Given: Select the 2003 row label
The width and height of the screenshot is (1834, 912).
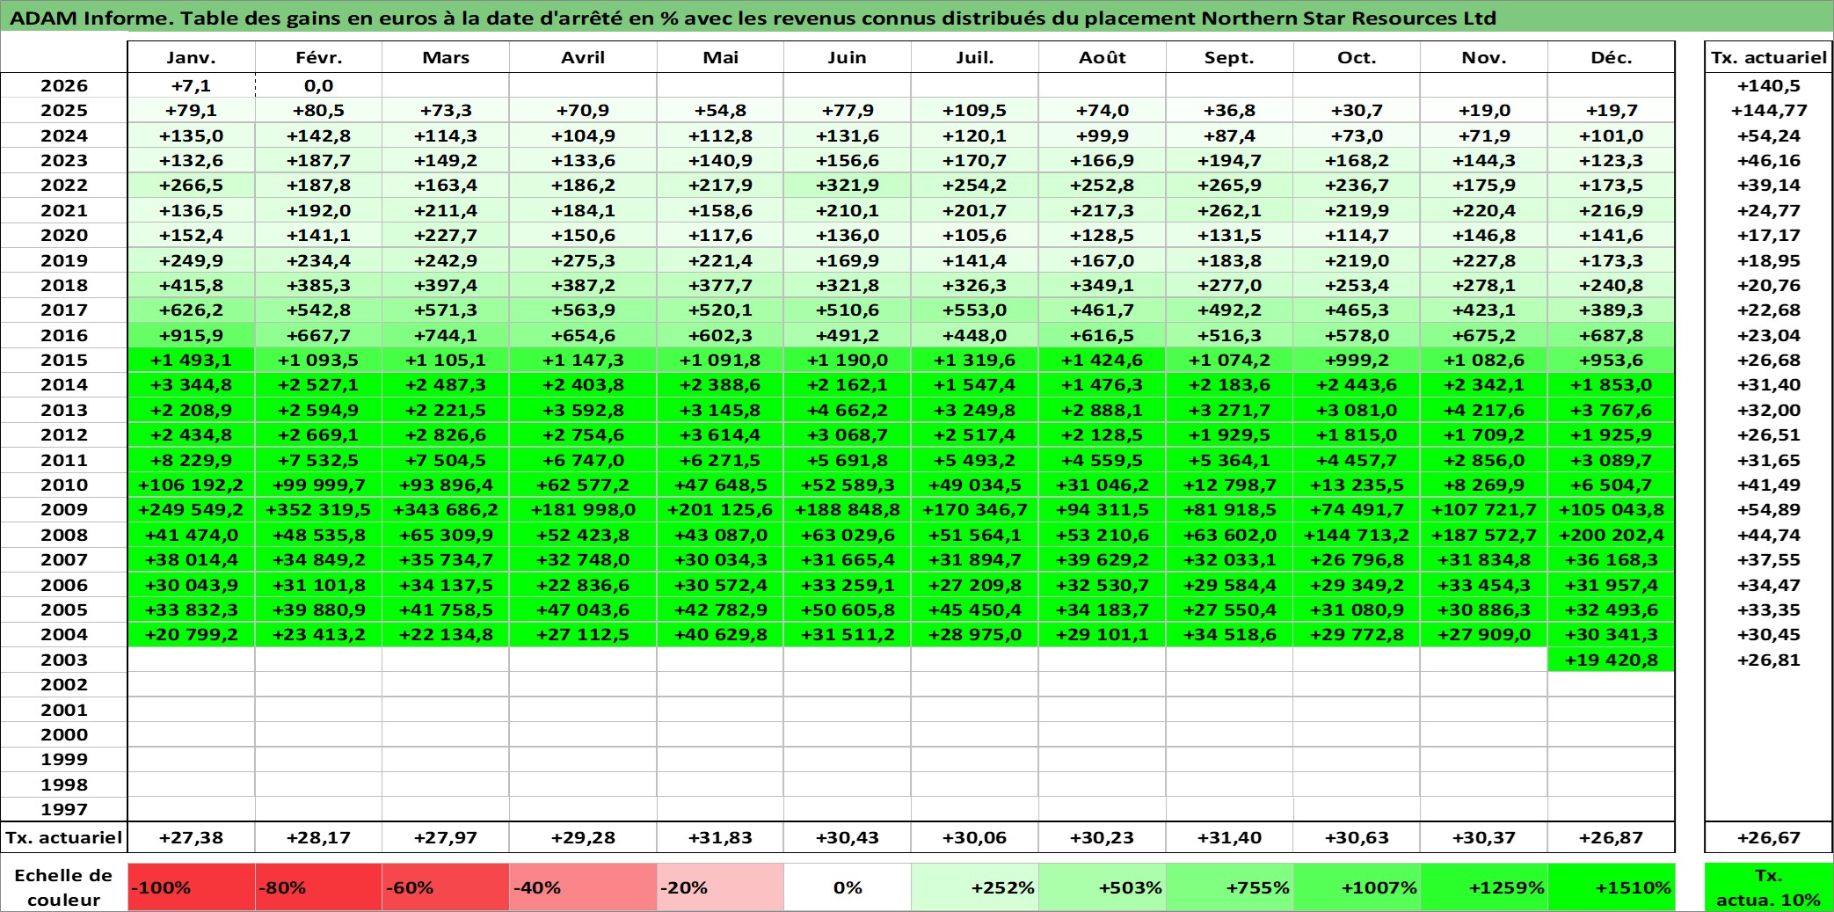Looking at the screenshot, I should 64,660.
